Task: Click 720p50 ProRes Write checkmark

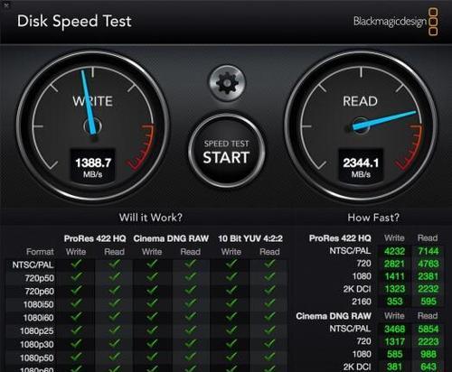Action: [76, 276]
